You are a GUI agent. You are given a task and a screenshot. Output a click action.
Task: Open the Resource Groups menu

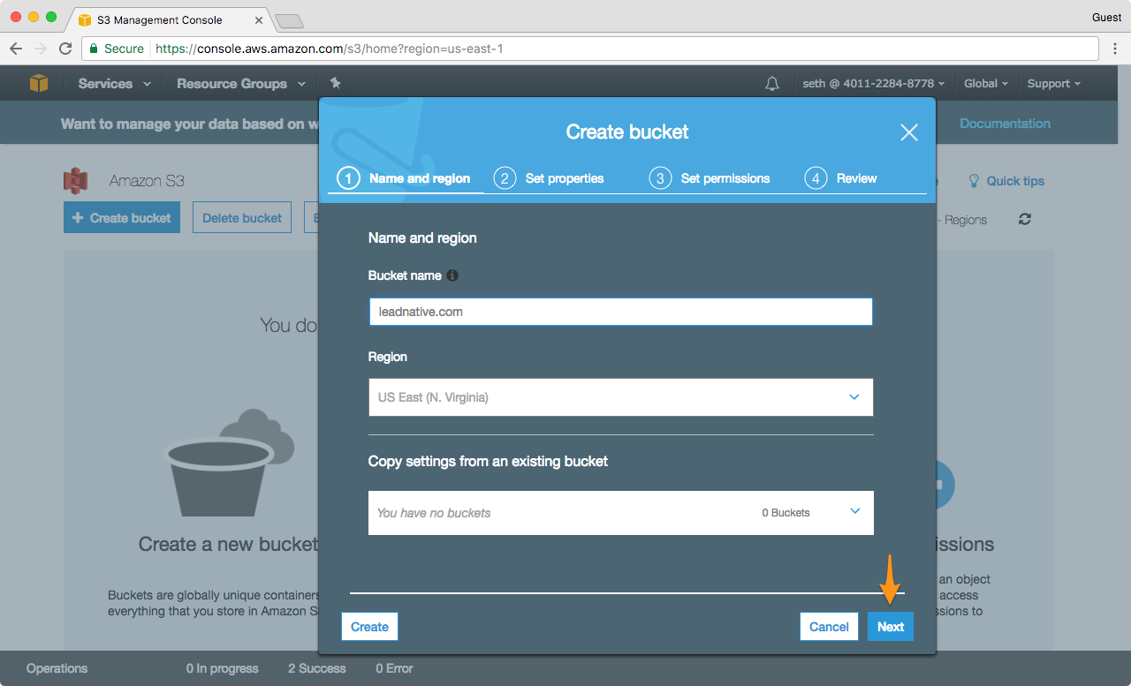(240, 84)
